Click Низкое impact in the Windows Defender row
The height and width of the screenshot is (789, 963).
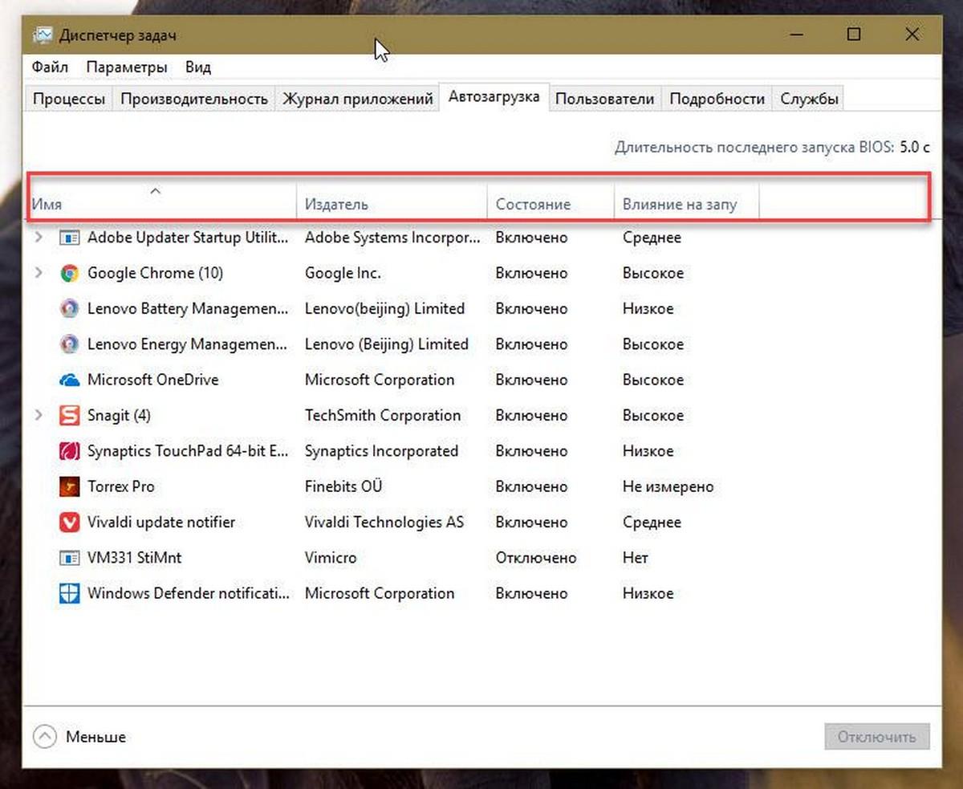648,593
